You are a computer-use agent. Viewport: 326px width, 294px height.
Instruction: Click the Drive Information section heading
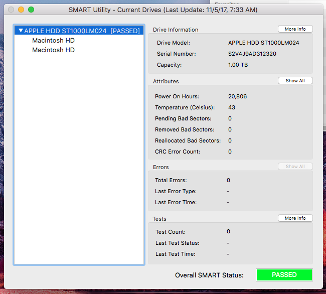176,30
